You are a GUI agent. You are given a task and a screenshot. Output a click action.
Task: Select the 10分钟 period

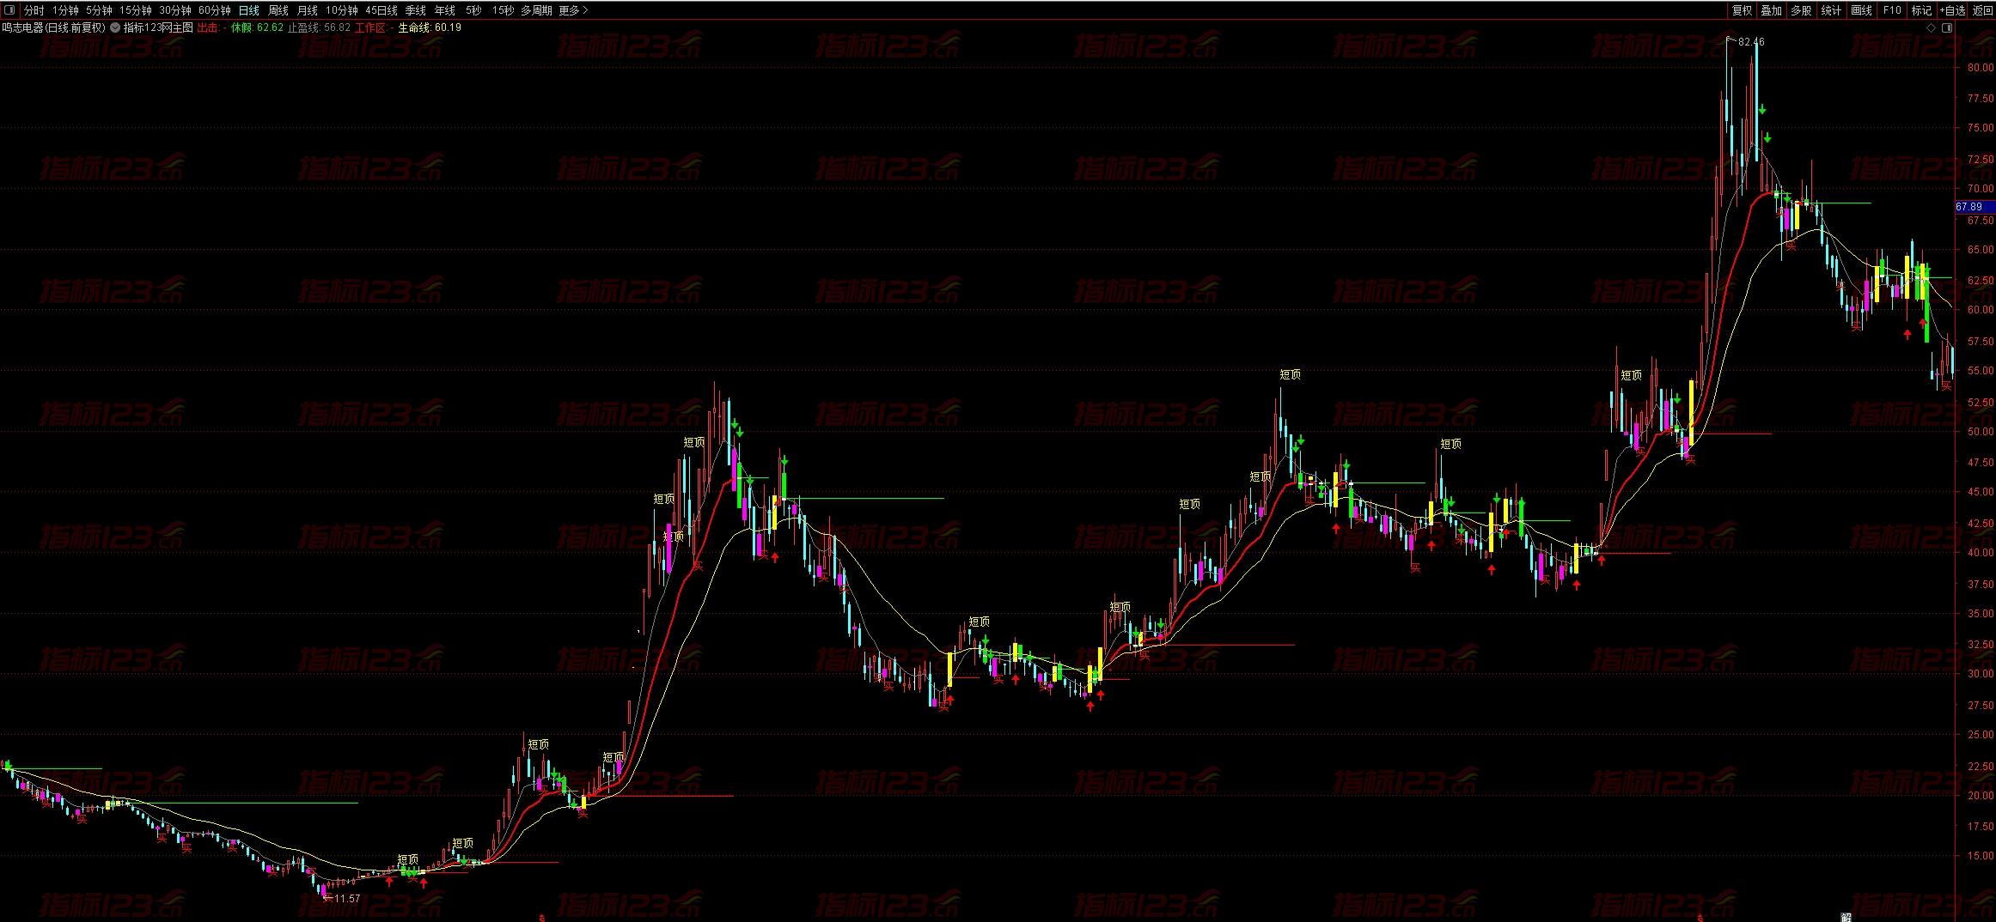[341, 10]
